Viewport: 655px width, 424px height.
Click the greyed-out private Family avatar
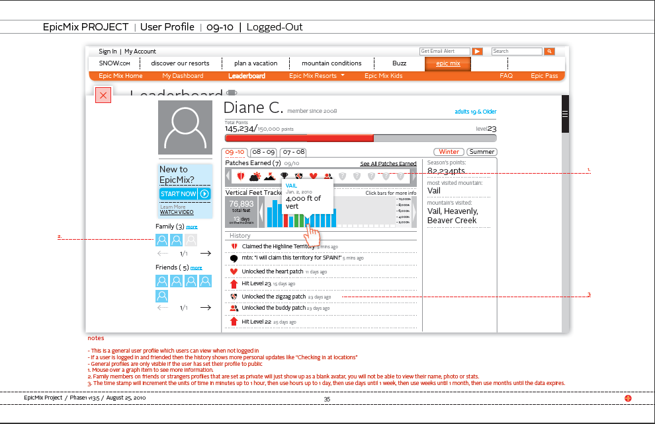click(191, 240)
